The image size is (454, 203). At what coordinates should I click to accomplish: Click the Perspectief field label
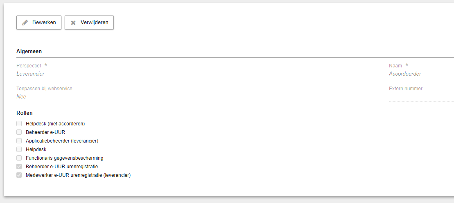coord(29,65)
